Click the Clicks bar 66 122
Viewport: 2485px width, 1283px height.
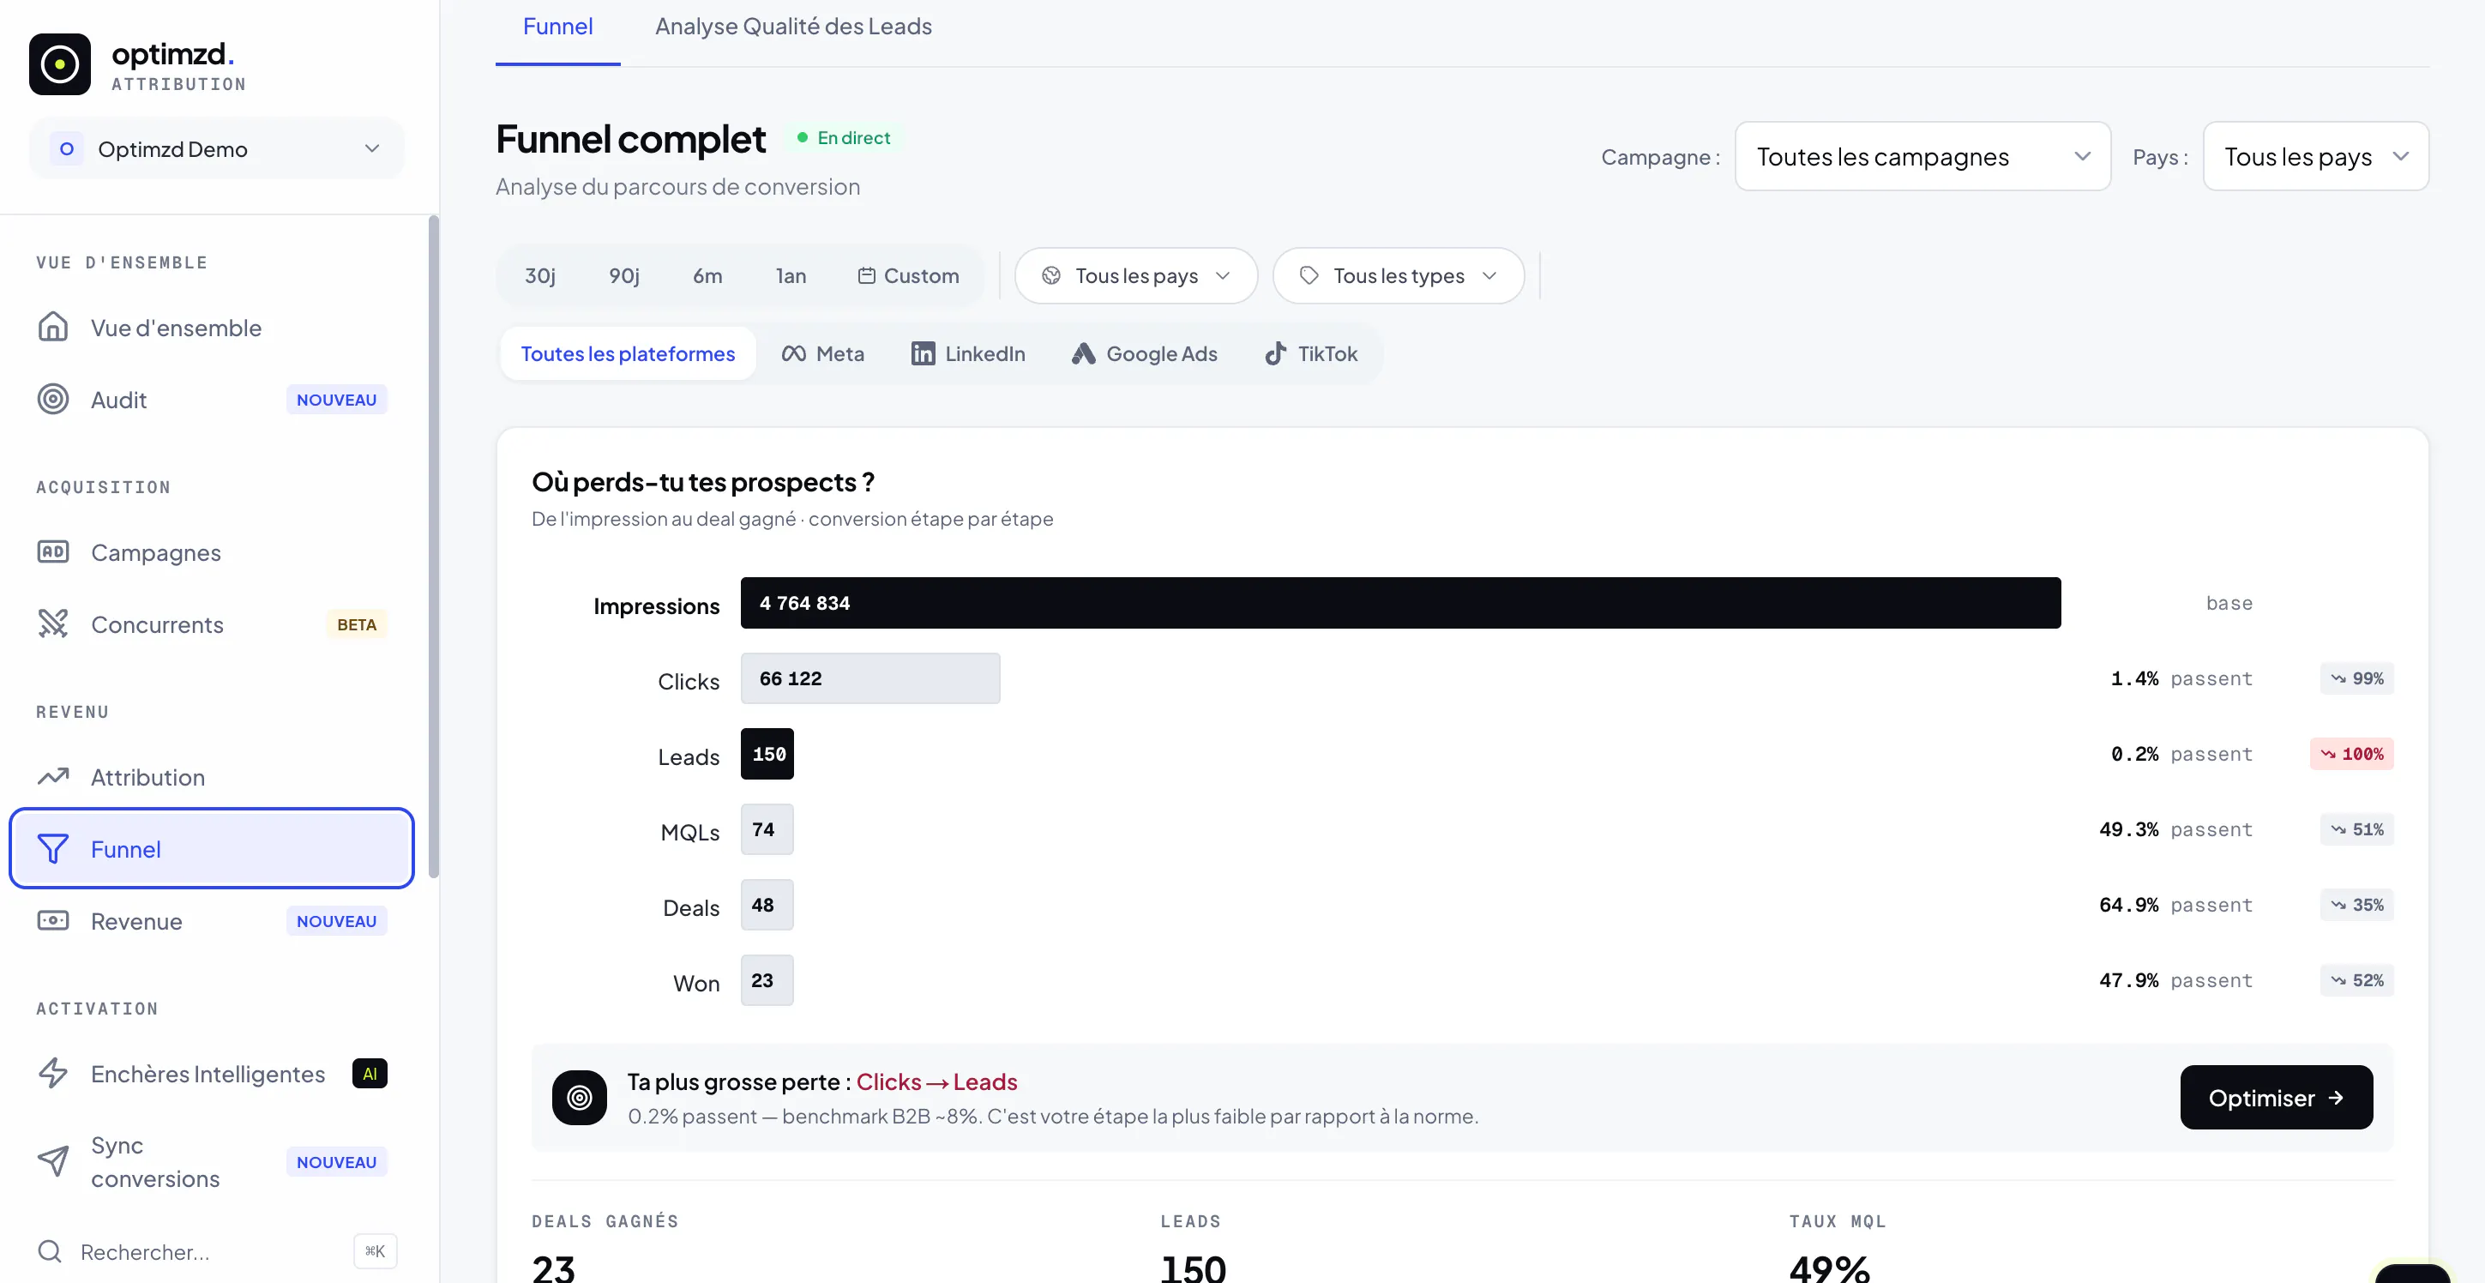click(x=870, y=678)
